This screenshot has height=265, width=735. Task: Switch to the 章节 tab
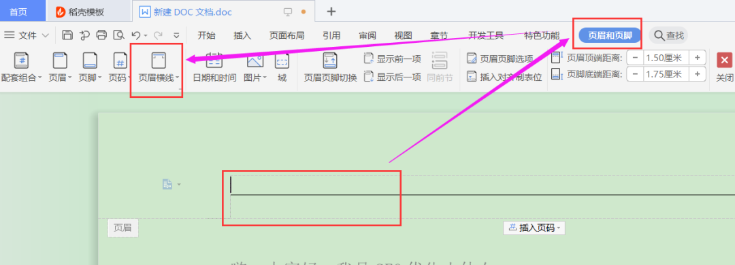pyautogui.click(x=439, y=35)
